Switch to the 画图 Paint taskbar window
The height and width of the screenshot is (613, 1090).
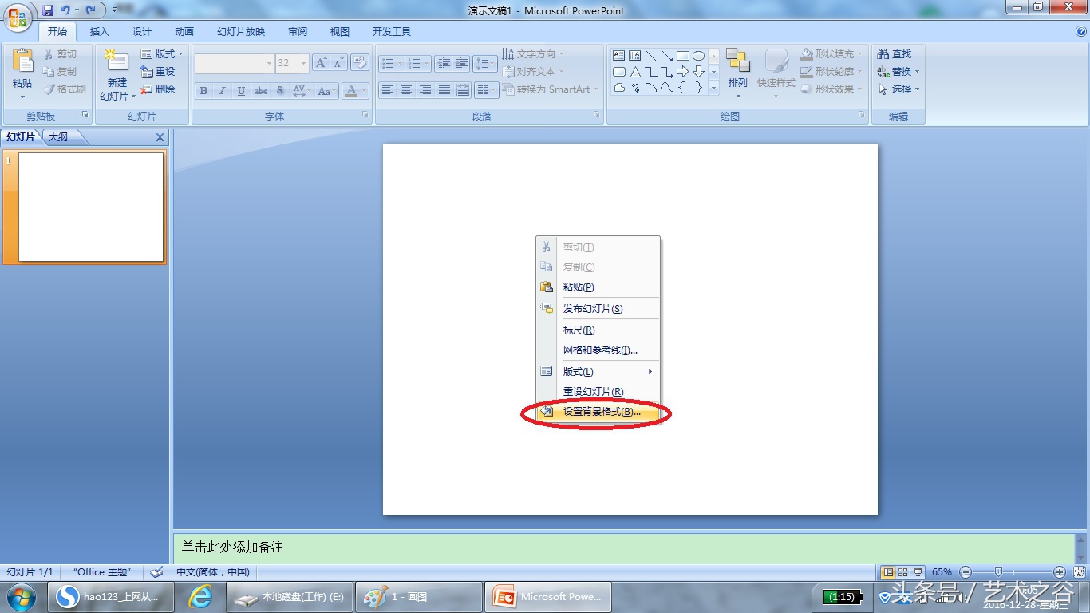click(418, 597)
